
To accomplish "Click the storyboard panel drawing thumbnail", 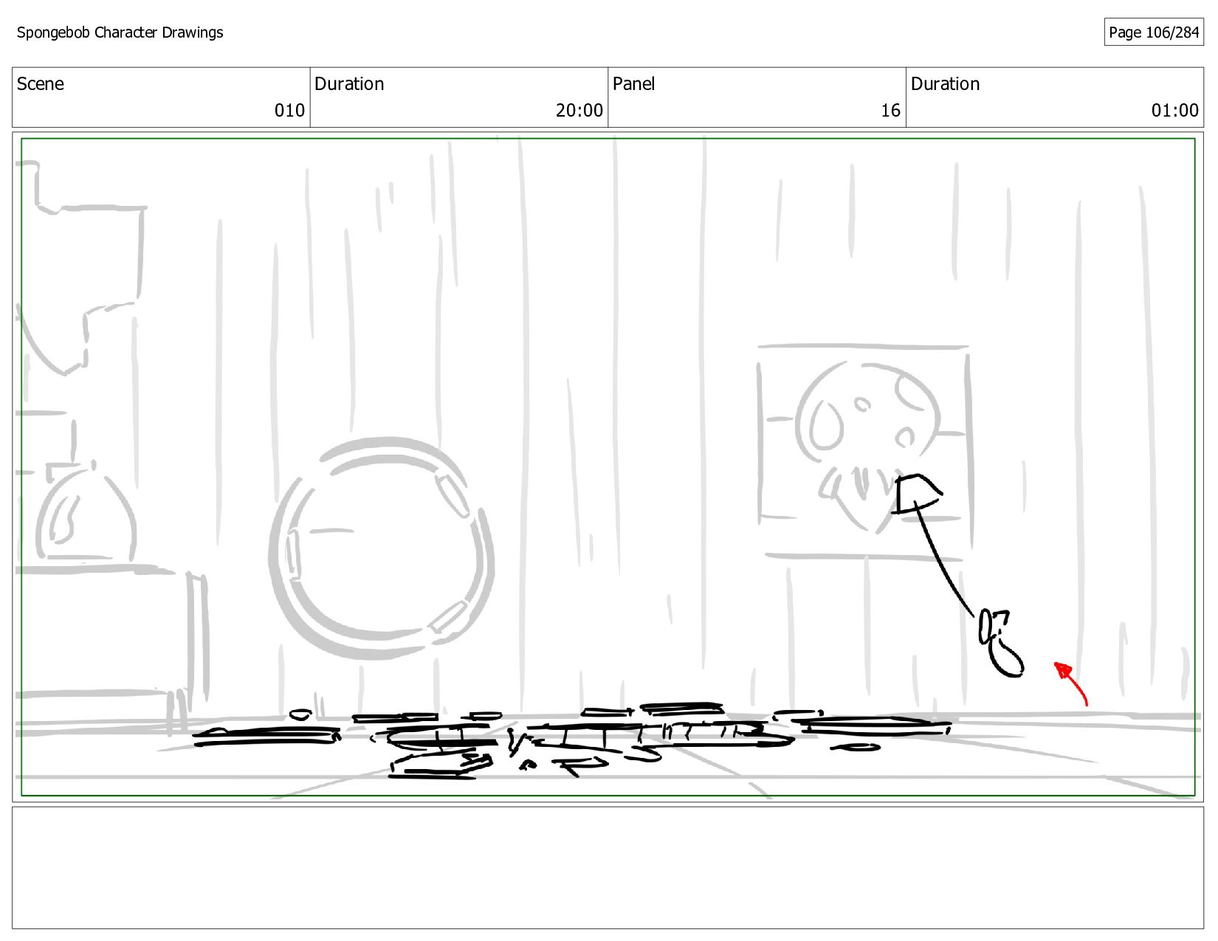I will pyautogui.click(x=608, y=467).
